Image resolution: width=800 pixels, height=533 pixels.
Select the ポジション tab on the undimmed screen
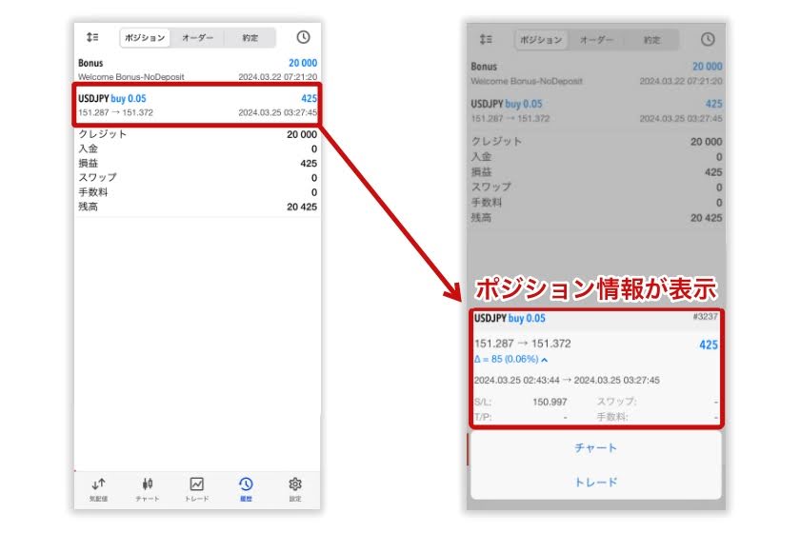[x=146, y=38]
